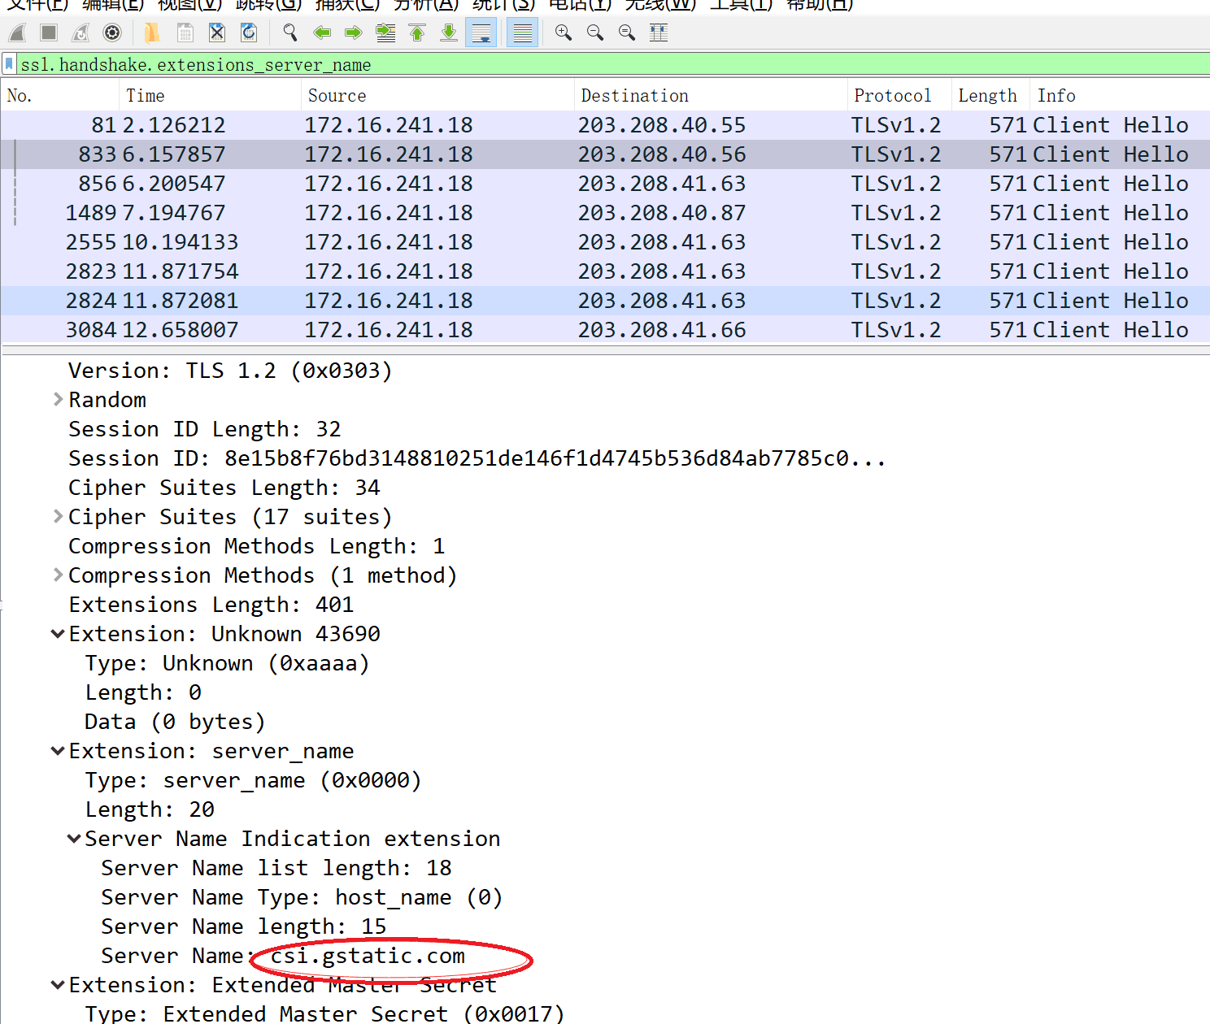
Task: Open the 捕获(C) menu
Action: (347, 5)
